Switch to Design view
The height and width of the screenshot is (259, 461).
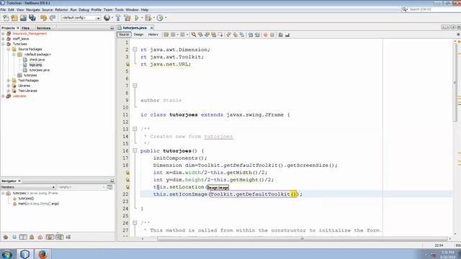point(138,35)
